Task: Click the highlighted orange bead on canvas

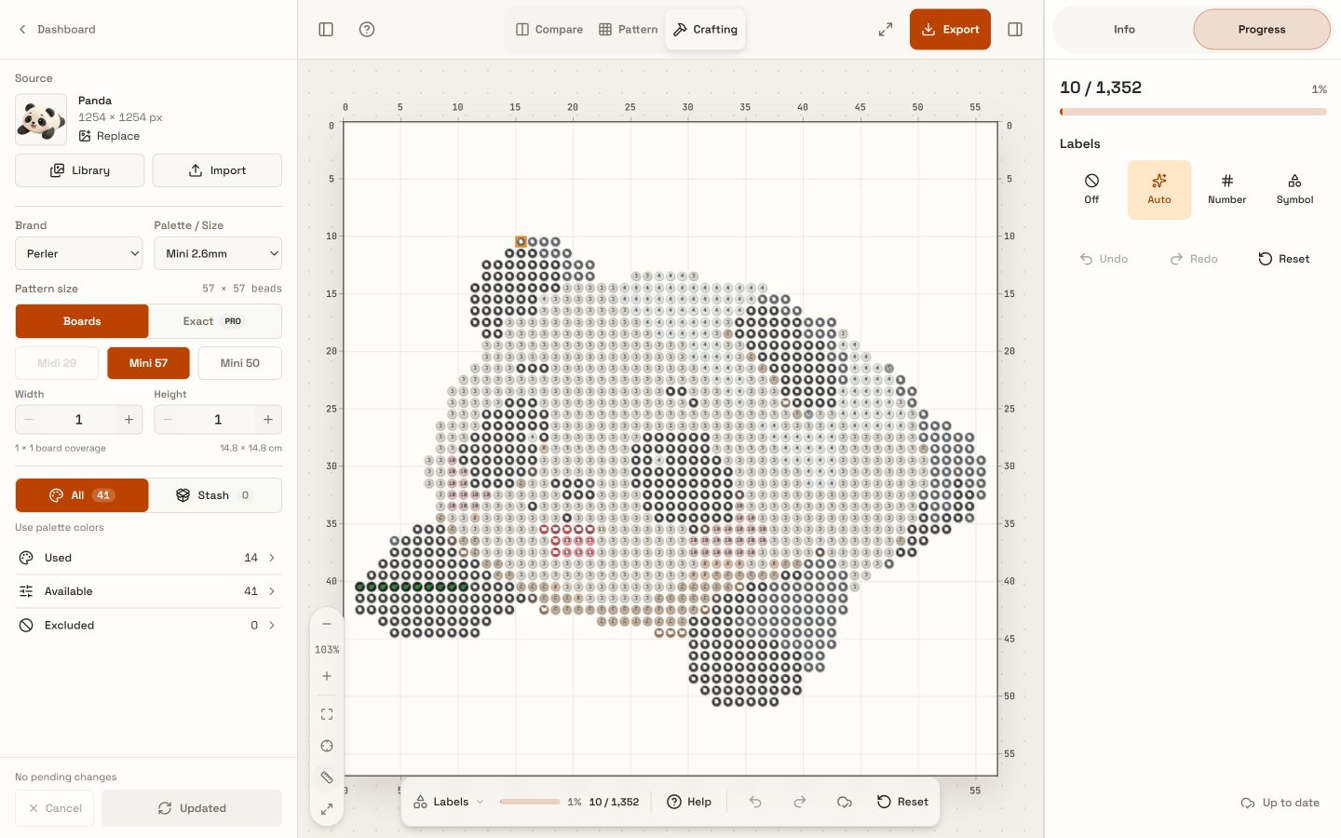Action: tap(521, 242)
